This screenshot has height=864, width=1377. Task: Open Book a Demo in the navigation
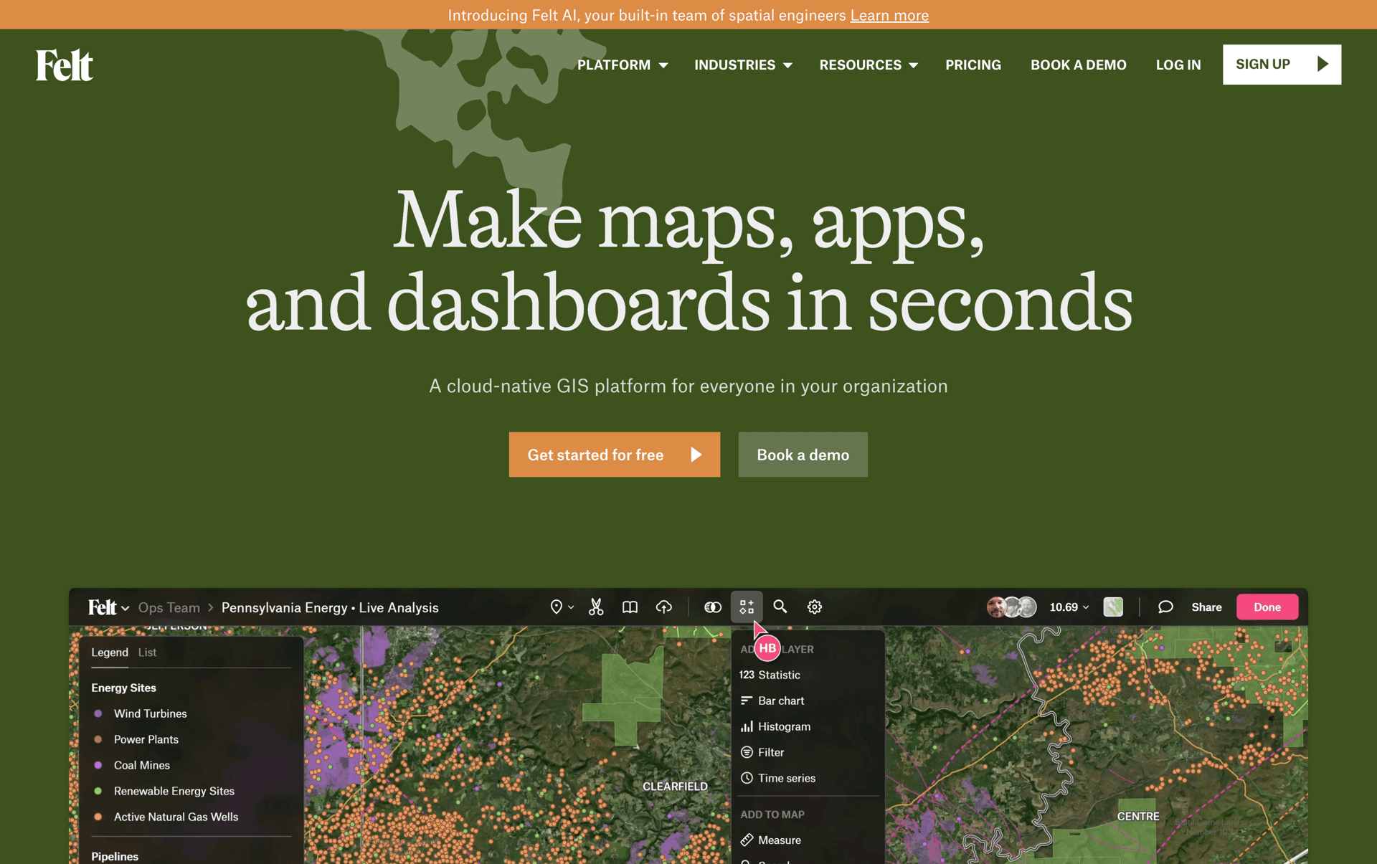pos(1079,65)
